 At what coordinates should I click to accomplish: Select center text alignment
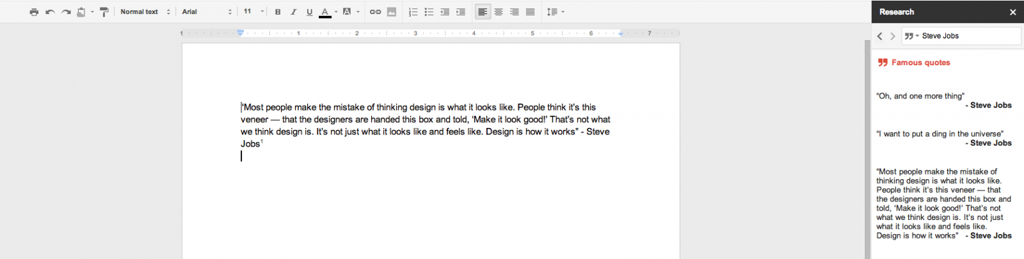coord(499,12)
